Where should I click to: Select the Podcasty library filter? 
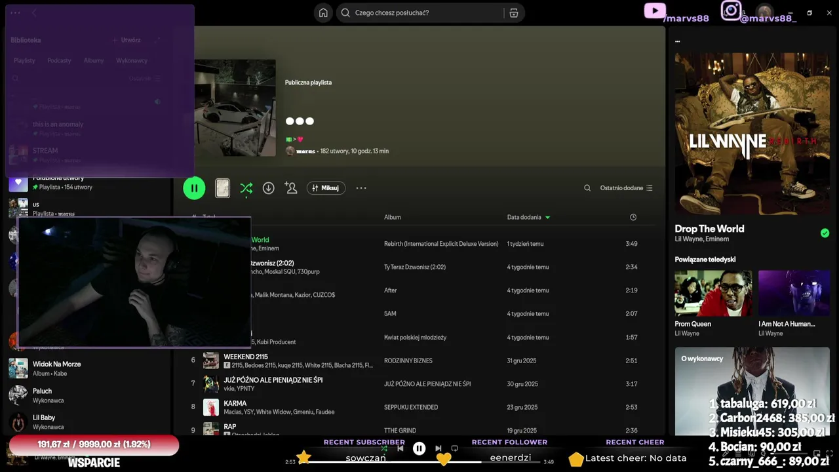(59, 60)
